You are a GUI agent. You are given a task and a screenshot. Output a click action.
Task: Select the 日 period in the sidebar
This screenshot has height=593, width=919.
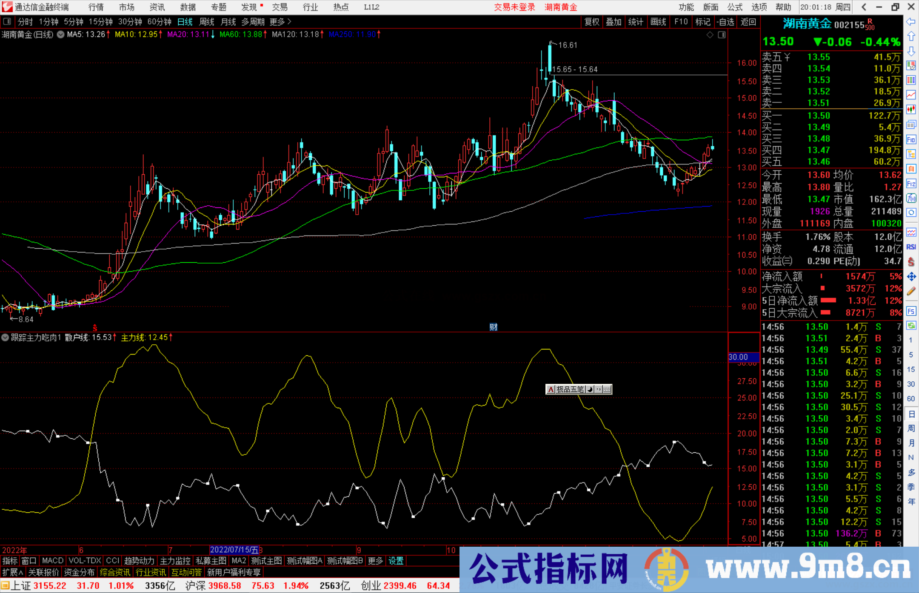click(x=911, y=414)
